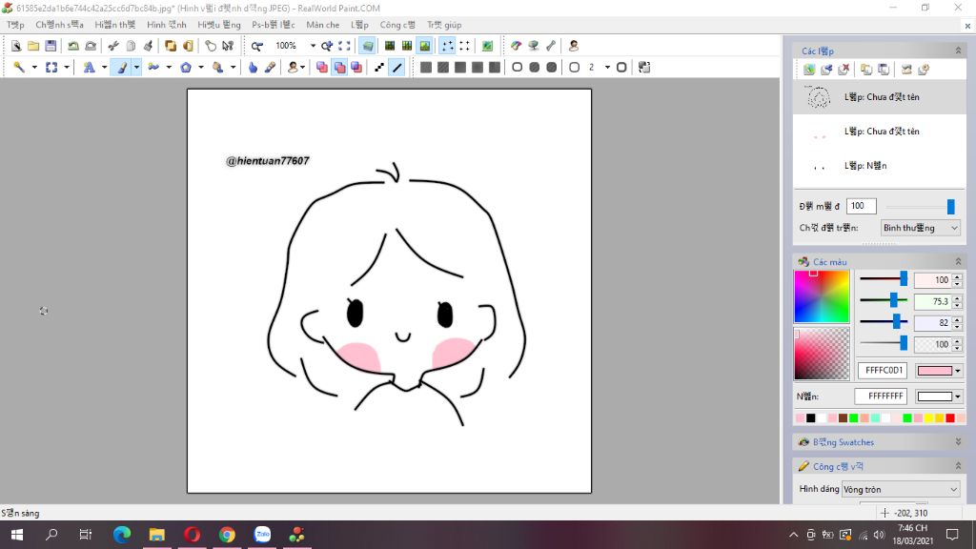
Task: Open the 'Công cụ' tools menu
Action: tap(397, 25)
